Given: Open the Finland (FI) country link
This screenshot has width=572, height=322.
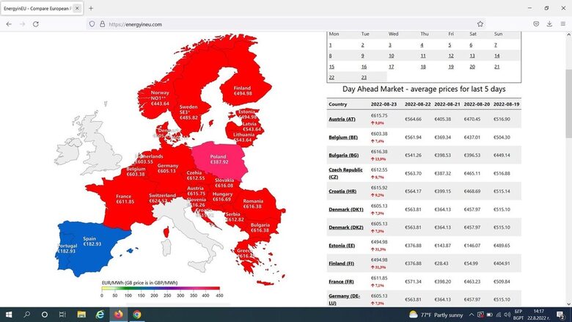Looking at the screenshot, I should tap(342, 263).
